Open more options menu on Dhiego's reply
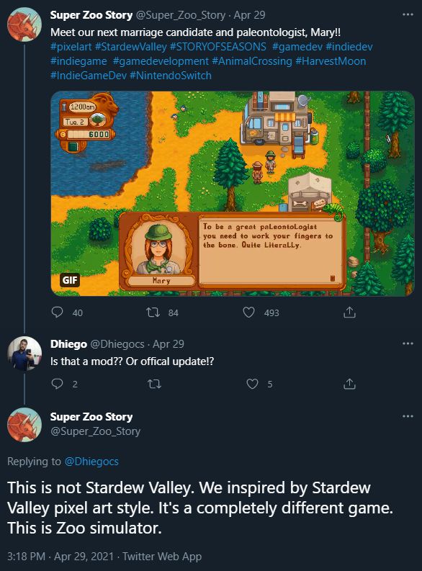 click(x=408, y=343)
